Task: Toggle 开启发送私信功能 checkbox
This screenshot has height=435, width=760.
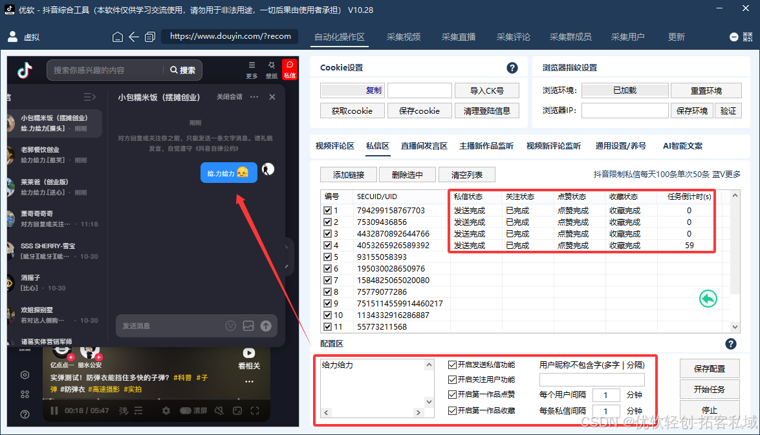Action: click(452, 365)
